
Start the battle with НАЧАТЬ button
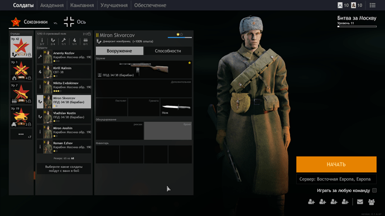click(x=336, y=164)
